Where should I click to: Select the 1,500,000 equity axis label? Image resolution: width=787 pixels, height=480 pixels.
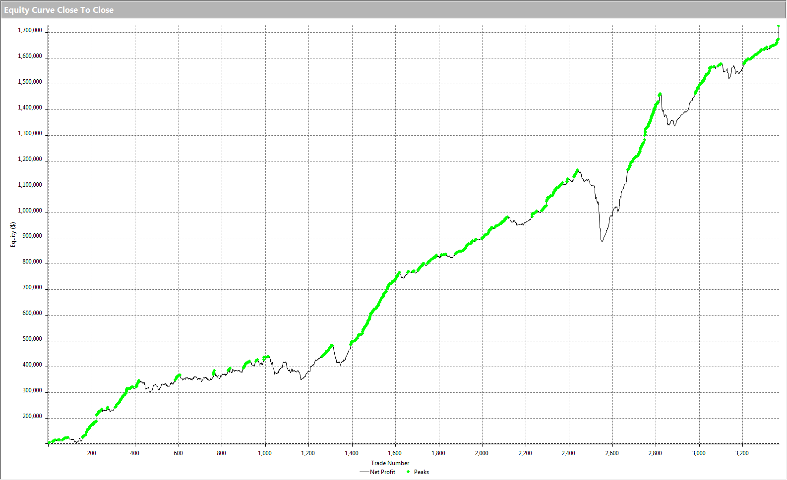point(30,82)
